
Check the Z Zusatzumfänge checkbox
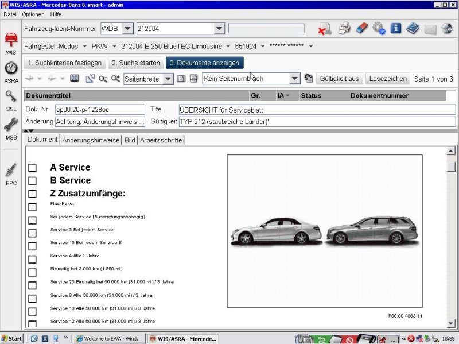click(32, 194)
